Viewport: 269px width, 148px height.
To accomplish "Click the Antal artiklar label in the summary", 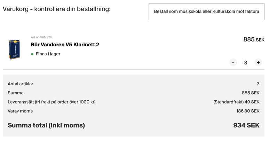I will tap(21, 84).
